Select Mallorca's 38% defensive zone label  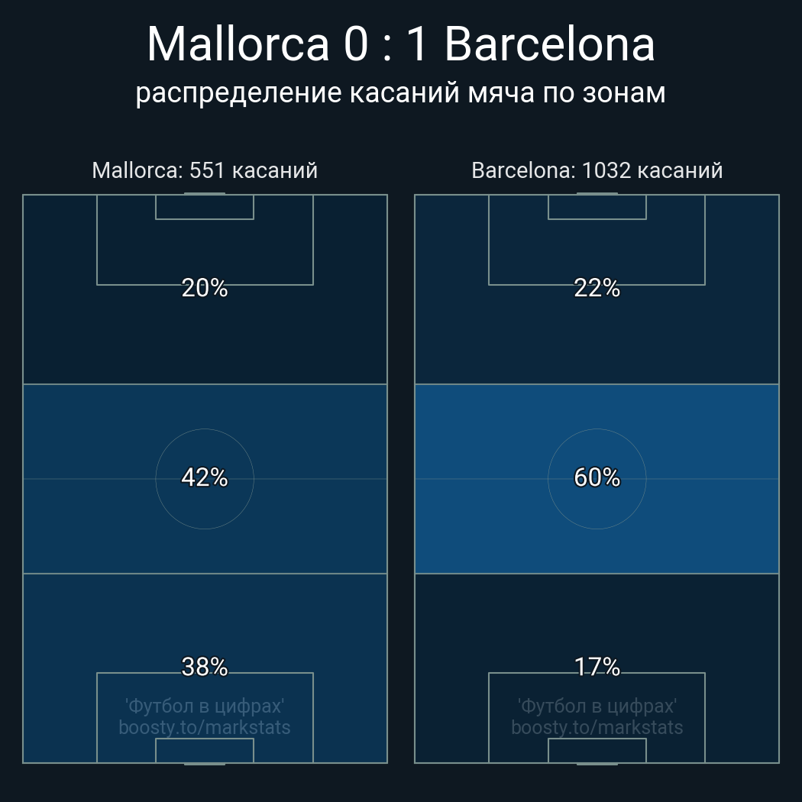click(x=205, y=667)
